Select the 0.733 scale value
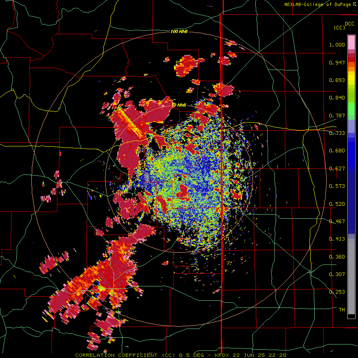 [337, 133]
